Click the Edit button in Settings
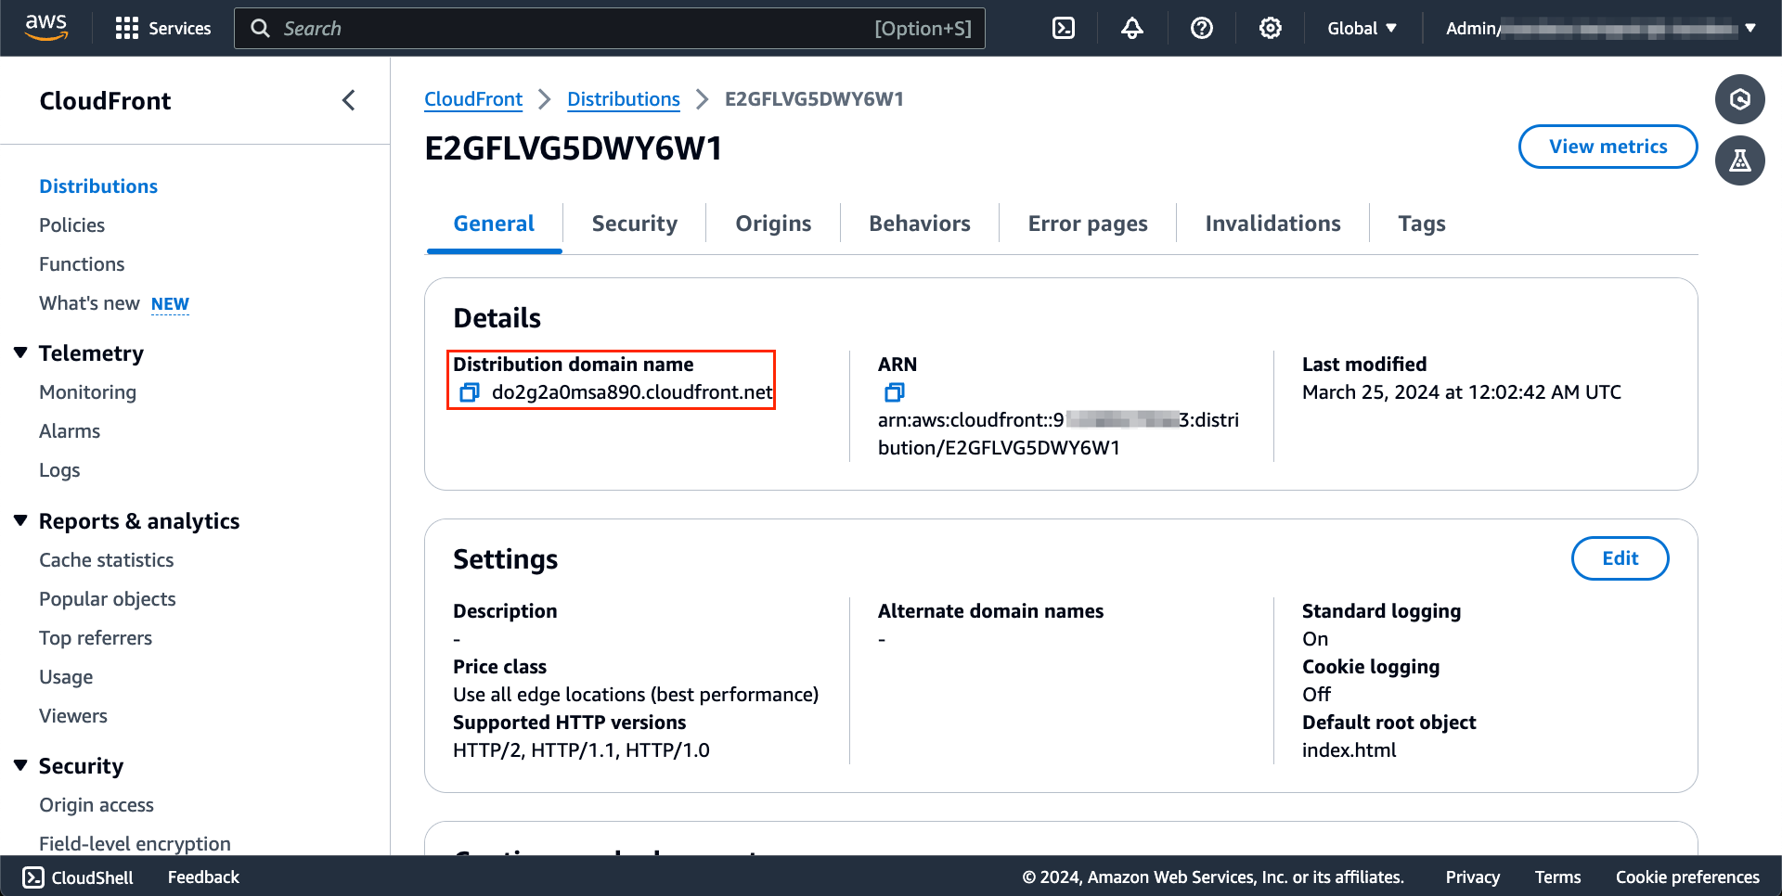Viewport: 1782px width, 896px height. click(1620, 558)
